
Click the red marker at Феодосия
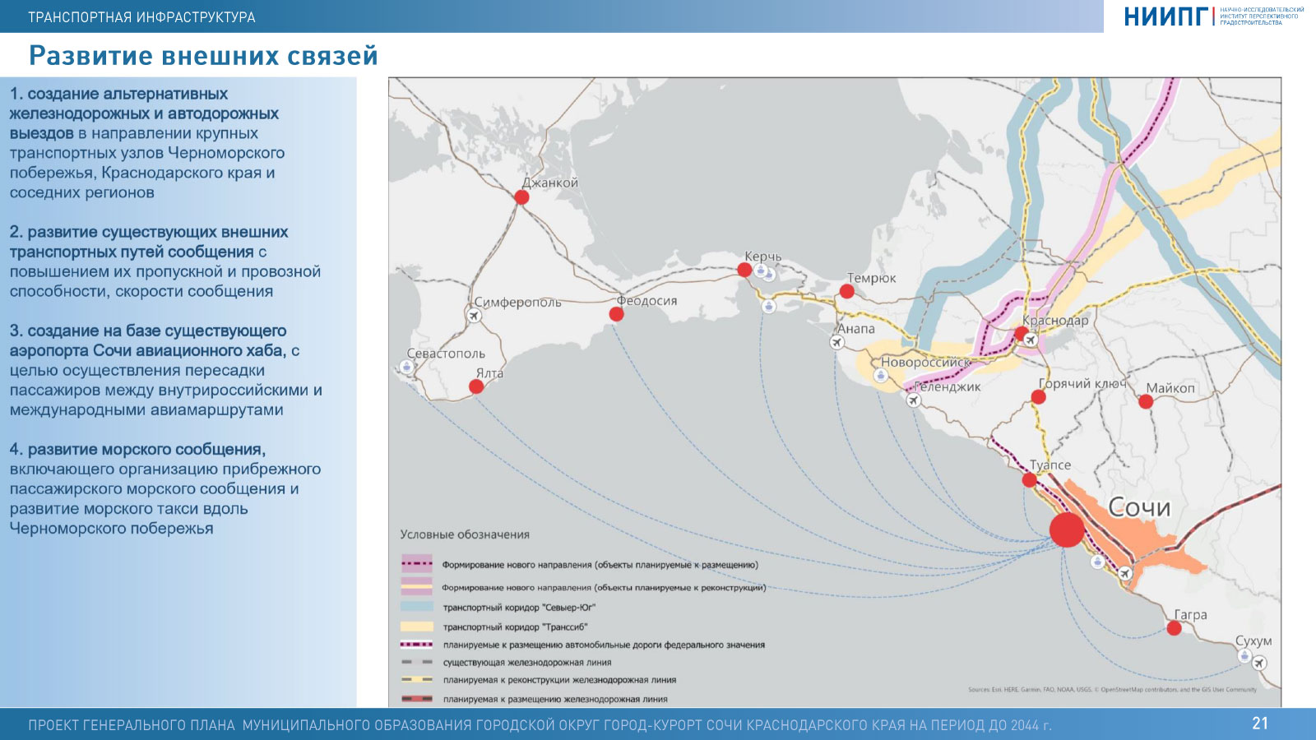616,314
